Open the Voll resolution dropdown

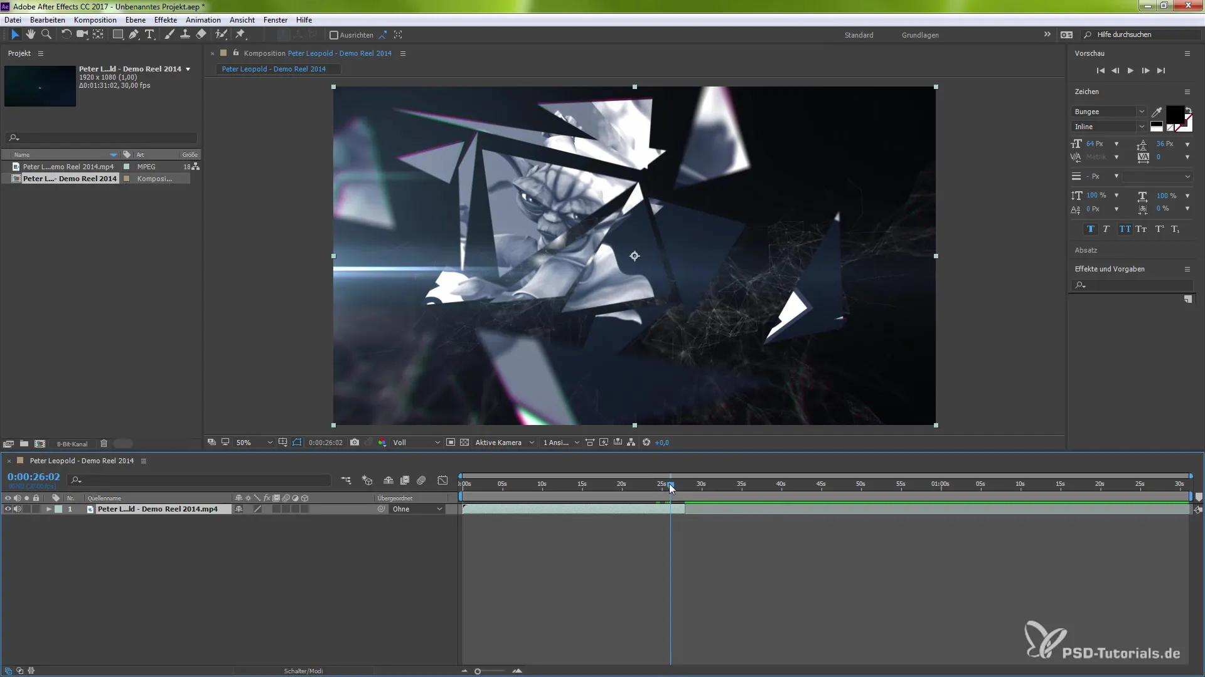pos(416,443)
